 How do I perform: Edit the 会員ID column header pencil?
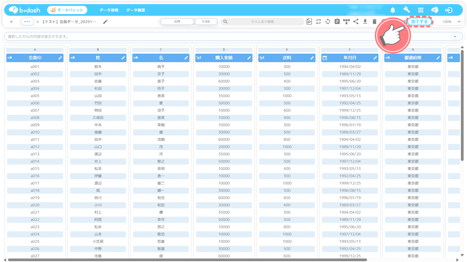pyautogui.click(x=60, y=58)
